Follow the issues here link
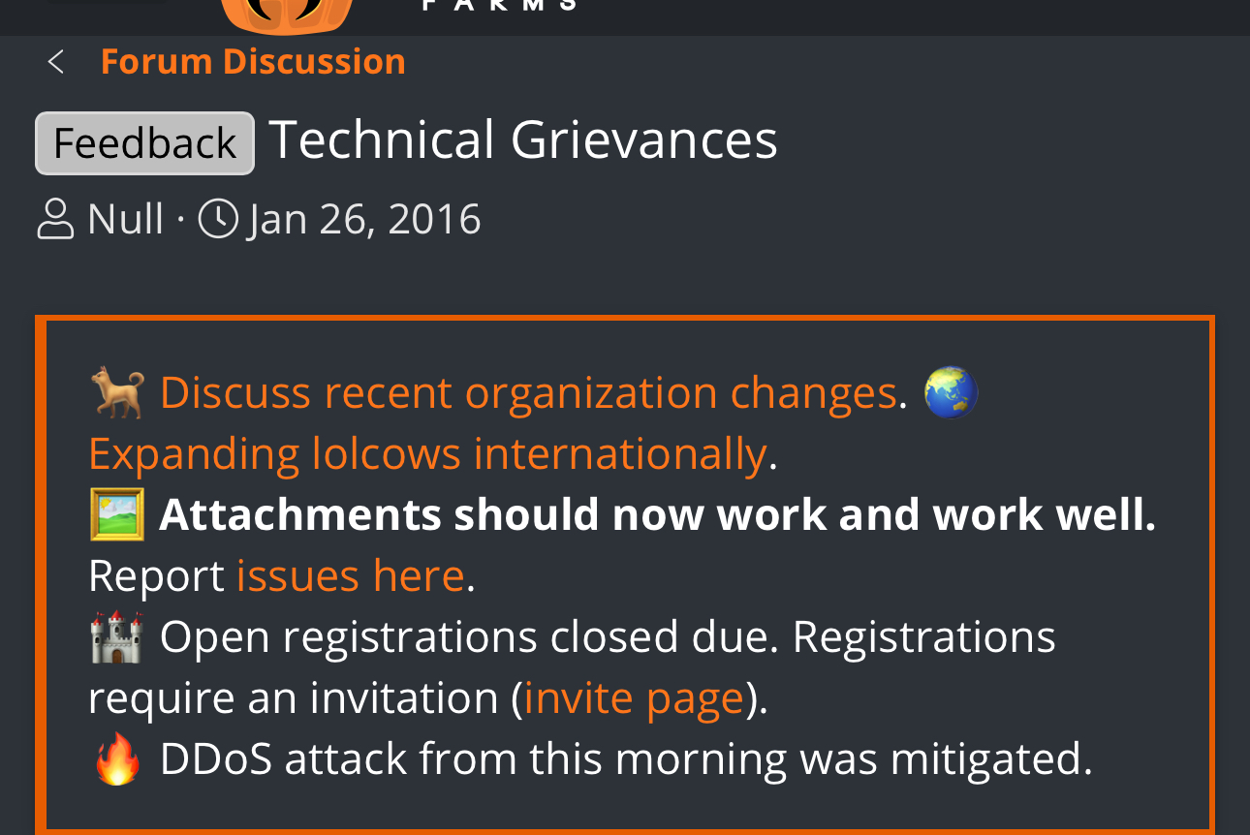1250x835 pixels. (351, 576)
